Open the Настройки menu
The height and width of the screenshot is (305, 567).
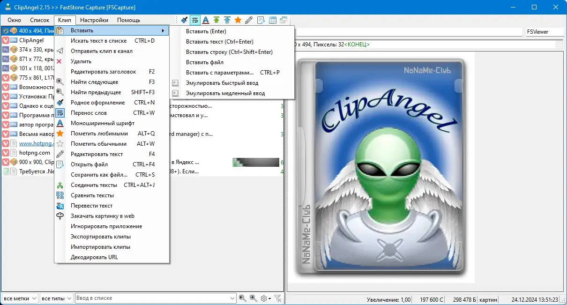94,20
